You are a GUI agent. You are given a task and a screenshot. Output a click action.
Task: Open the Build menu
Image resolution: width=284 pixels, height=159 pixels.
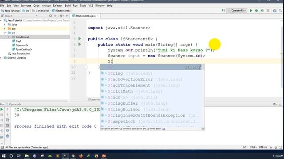68,6
